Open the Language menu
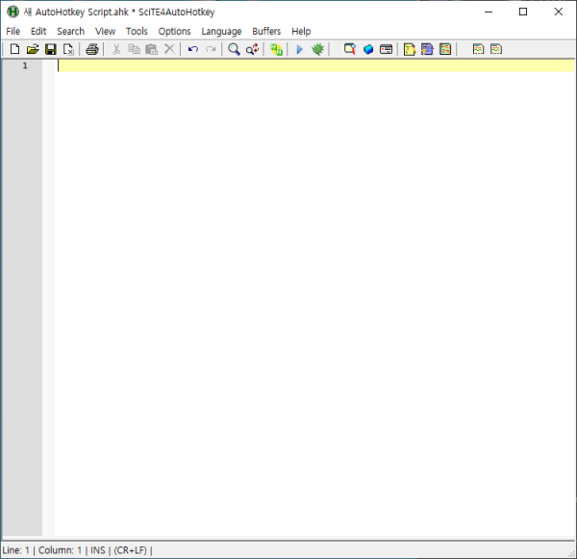 (x=221, y=32)
